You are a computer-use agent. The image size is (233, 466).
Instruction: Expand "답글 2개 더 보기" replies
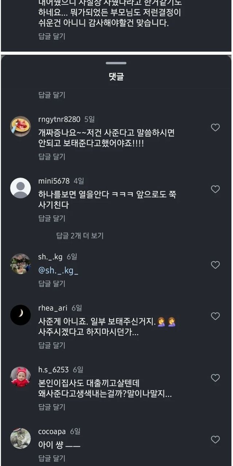(x=80, y=236)
